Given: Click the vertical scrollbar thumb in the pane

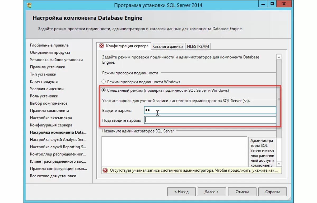Looking at the screenshot, I should tap(279, 99).
